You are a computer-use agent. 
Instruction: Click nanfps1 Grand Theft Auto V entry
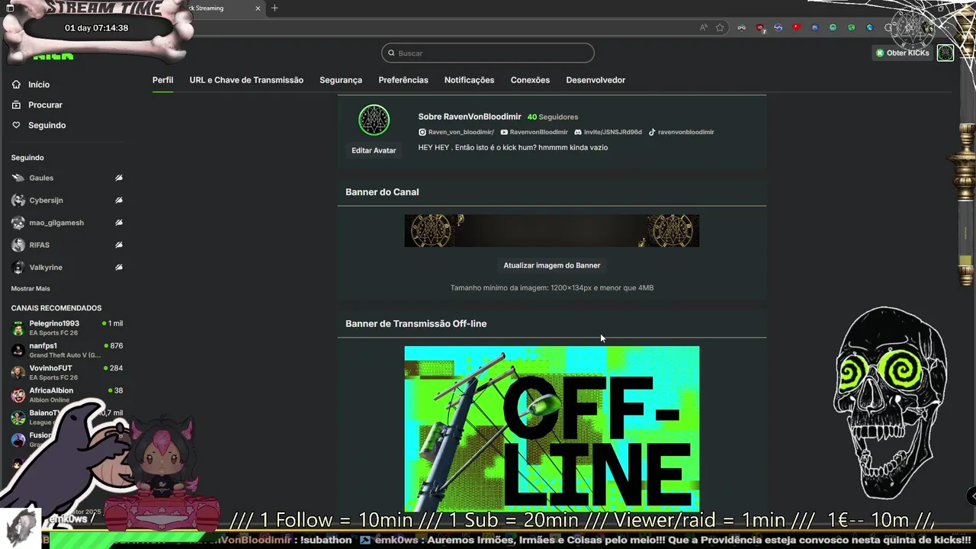(66, 350)
